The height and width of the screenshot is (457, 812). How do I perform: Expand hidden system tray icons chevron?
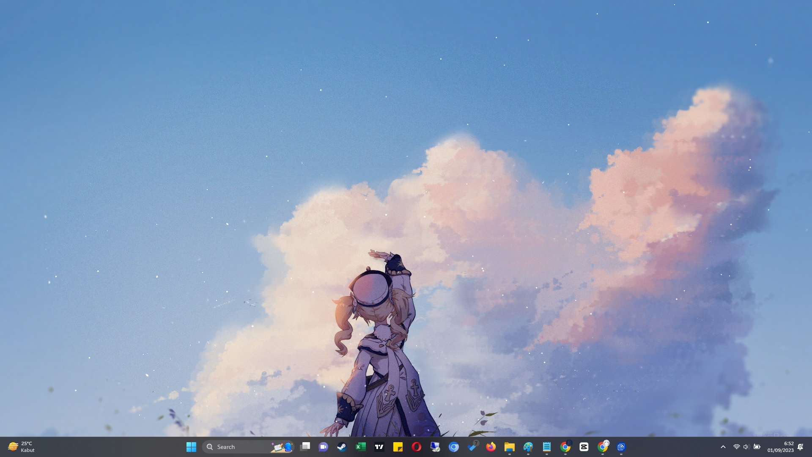coord(723,447)
